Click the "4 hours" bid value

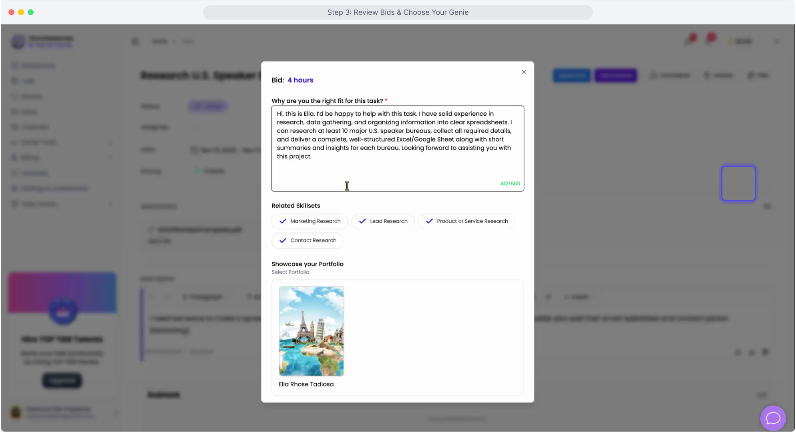point(300,80)
